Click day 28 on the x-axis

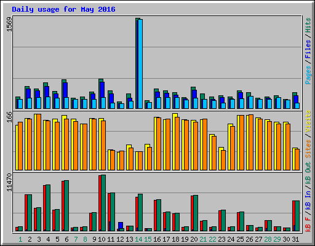tap(268, 239)
